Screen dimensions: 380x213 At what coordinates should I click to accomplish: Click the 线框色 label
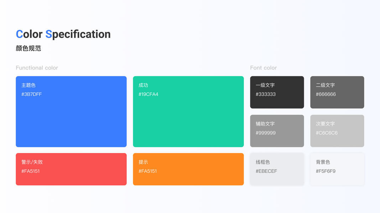tap(263, 162)
